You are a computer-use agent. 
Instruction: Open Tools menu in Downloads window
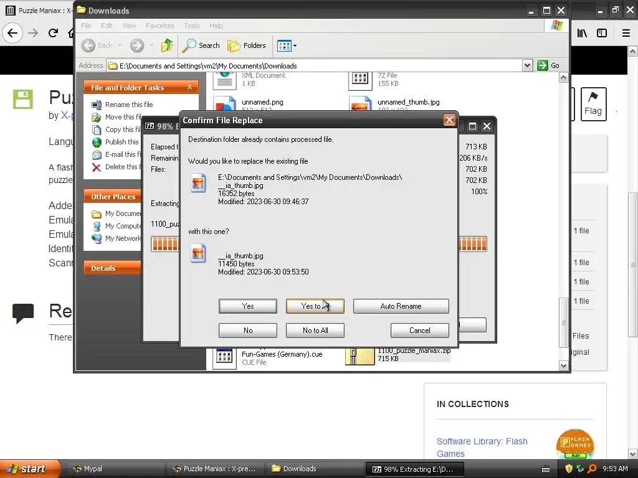point(192,26)
